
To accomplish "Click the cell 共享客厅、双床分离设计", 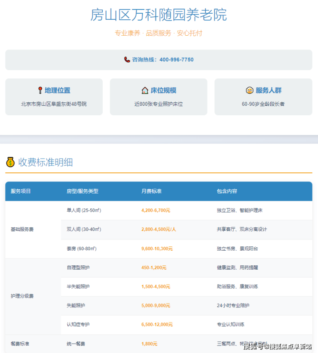I will (x=242, y=229).
